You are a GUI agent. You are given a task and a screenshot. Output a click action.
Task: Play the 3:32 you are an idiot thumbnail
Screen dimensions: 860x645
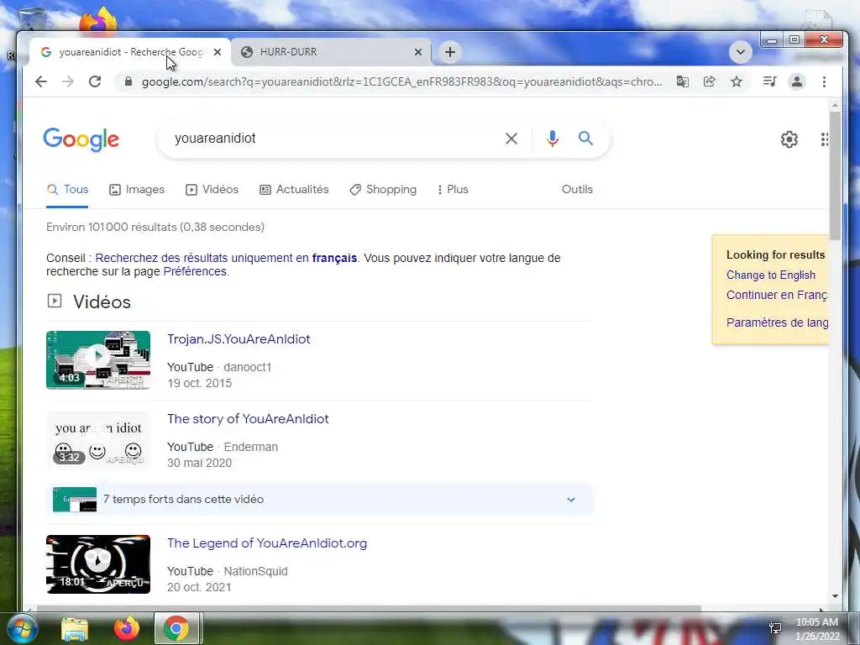click(98, 440)
